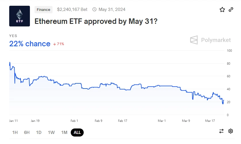241x144 pixels.
Task: Click the market title heading
Action: pos(96,21)
